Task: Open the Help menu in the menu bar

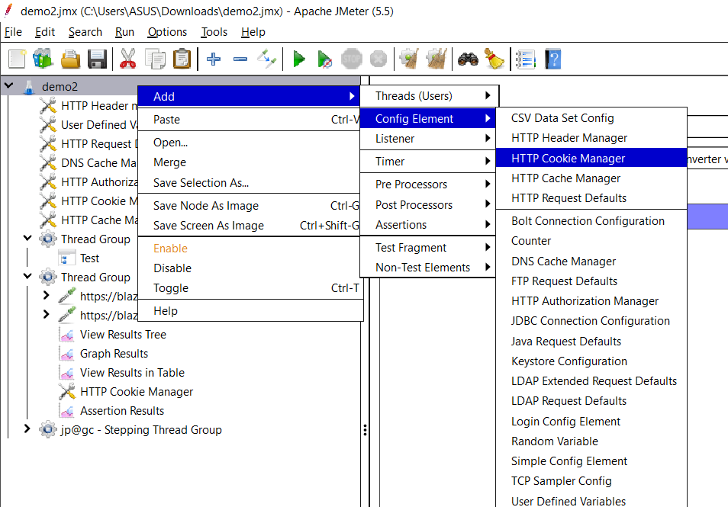Action: (253, 32)
